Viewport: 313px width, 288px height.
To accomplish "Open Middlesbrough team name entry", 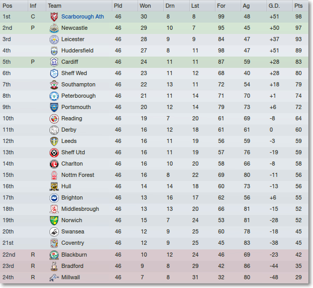I will (80, 209).
